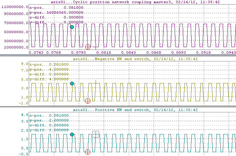The height and width of the screenshot is (156, 236).
Task: Select cyan cursor marker in Cyclic position plot
Action: 72,27
